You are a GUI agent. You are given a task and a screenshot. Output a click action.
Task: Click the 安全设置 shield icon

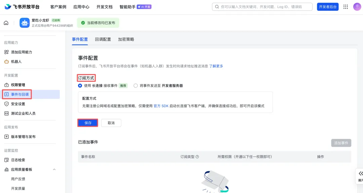click(x=6, y=104)
